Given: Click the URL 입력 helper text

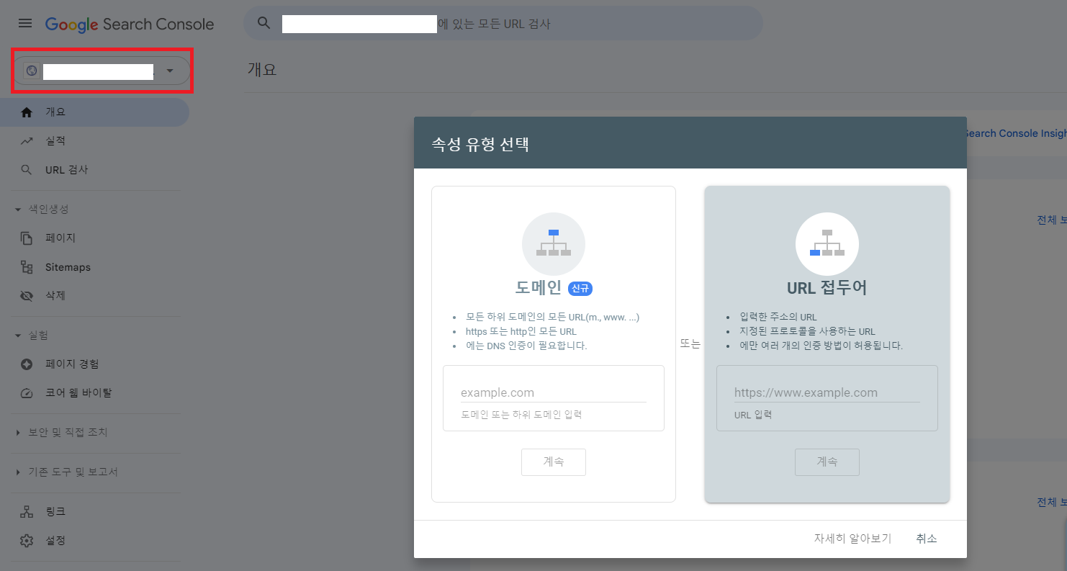Looking at the screenshot, I should pos(753,415).
